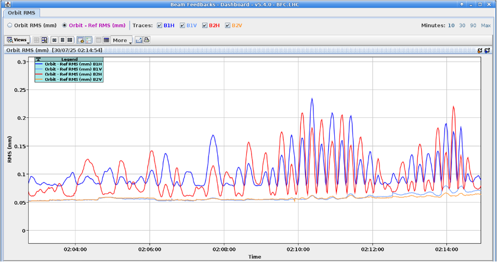Show 90 minutes of data
The height and width of the screenshot is (262, 497).
(473, 25)
